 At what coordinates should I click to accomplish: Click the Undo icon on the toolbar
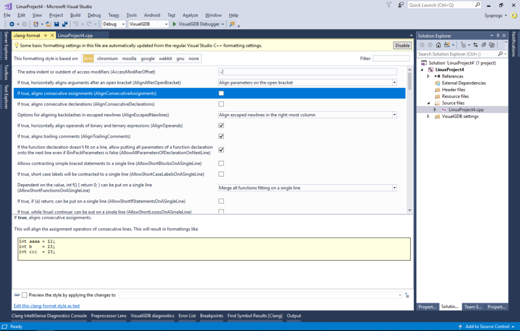[x=75, y=24]
